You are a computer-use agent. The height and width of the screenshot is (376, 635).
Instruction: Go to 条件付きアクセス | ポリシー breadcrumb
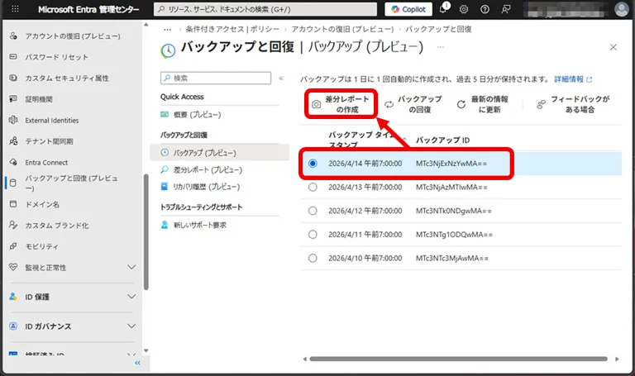pyautogui.click(x=232, y=29)
